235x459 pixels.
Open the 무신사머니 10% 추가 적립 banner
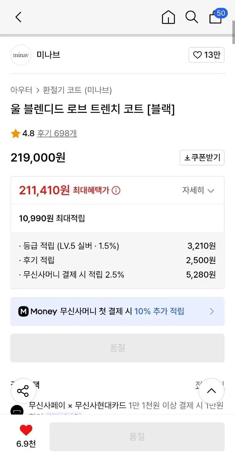pos(117,311)
